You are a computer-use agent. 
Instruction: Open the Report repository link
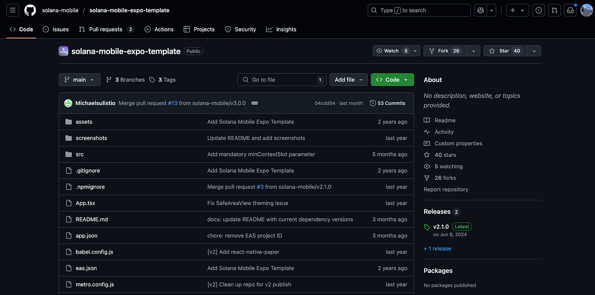(x=446, y=189)
